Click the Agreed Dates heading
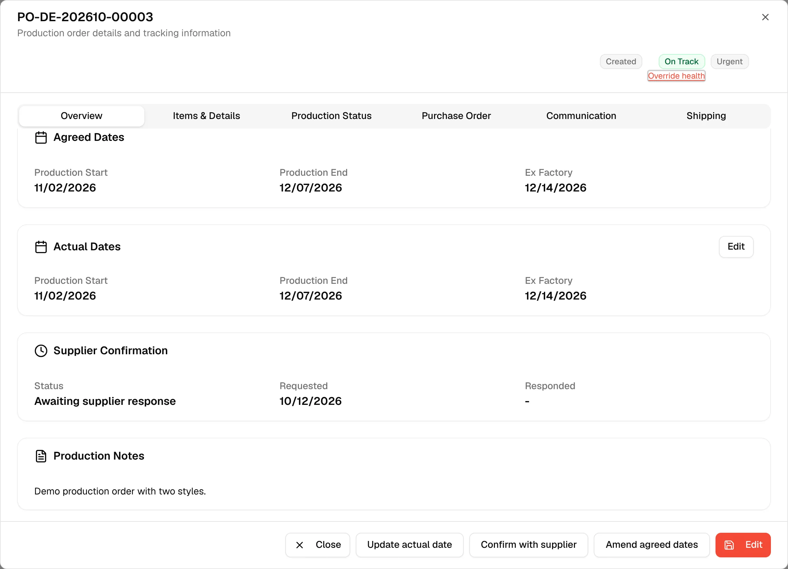 pyautogui.click(x=89, y=137)
